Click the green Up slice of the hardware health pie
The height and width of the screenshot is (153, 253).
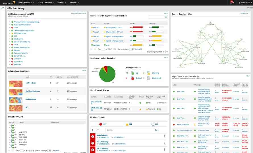click(107, 76)
